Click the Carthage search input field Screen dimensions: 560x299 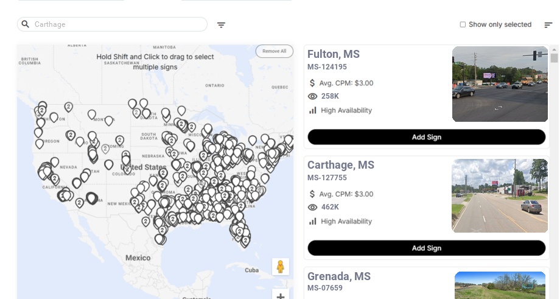pyautogui.click(x=116, y=24)
